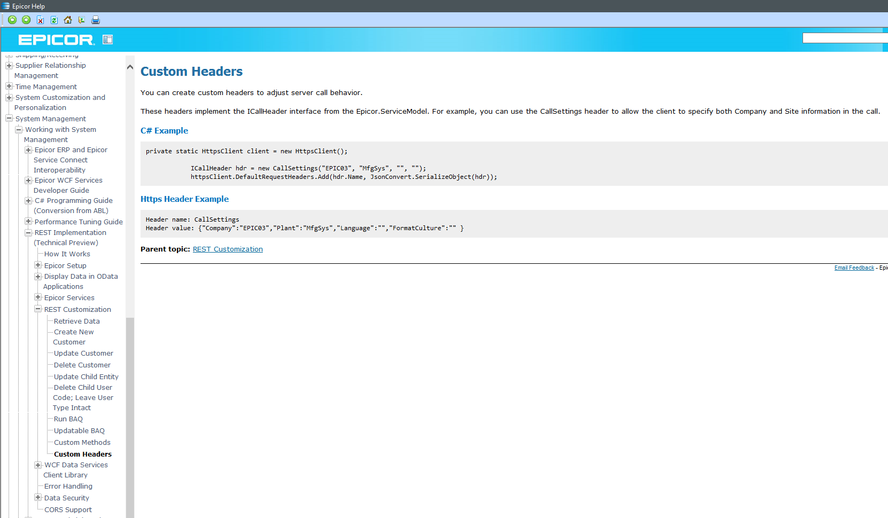This screenshot has width=888, height=518.
Task: Expand C# Programming Guide node
Action: [x=28, y=201]
